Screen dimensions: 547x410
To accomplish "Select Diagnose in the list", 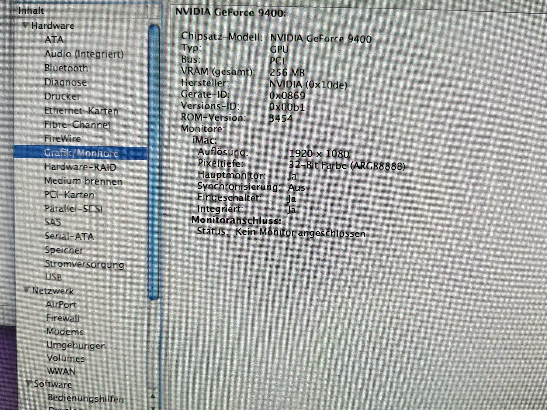I will point(65,82).
